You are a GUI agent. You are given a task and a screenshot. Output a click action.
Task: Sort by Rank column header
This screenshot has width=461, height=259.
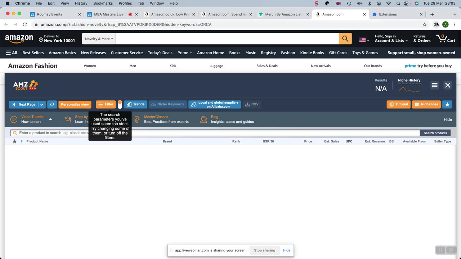[236, 141]
